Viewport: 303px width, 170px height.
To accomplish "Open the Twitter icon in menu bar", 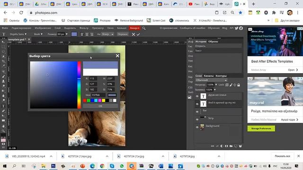I will tap(236, 28).
